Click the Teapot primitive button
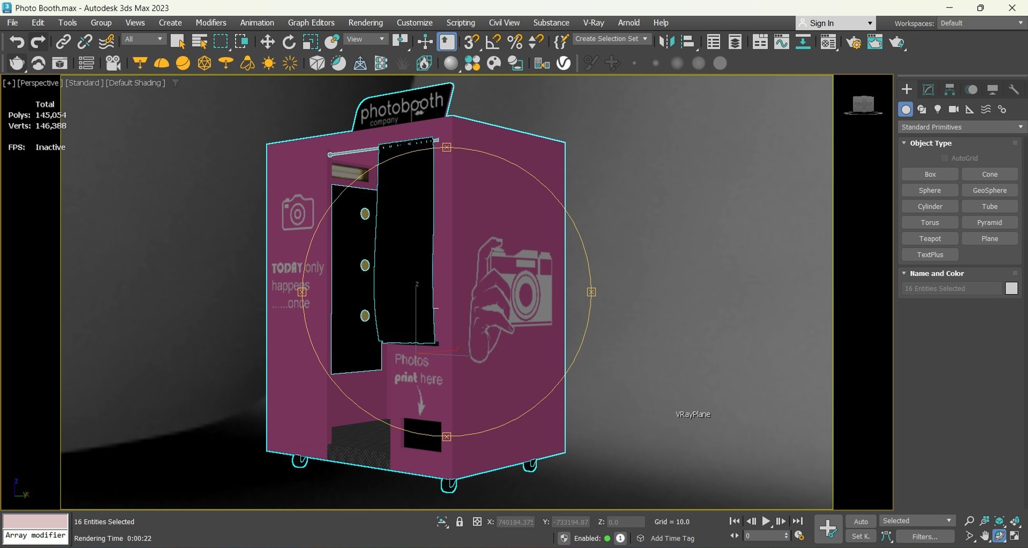The width and height of the screenshot is (1028, 548). pos(930,238)
